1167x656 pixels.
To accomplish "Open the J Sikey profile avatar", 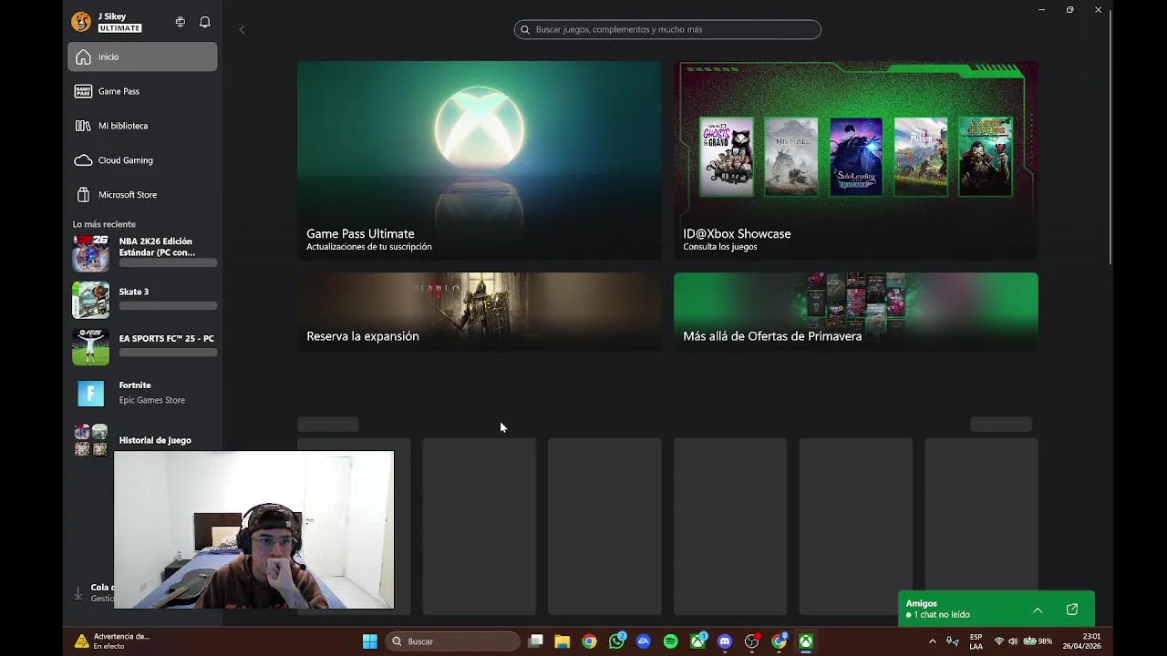I will (81, 22).
